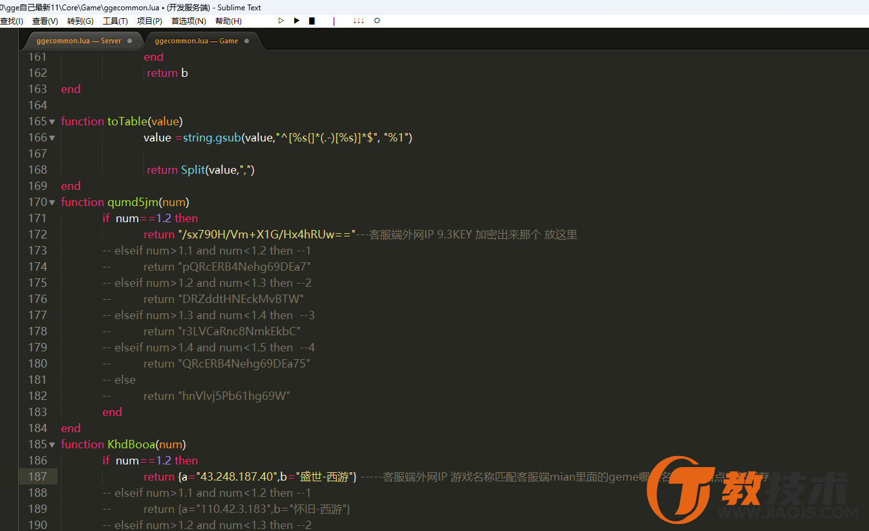Select the ggecommon.lua — Game tab
This screenshot has height=531, width=869.
tap(192, 41)
